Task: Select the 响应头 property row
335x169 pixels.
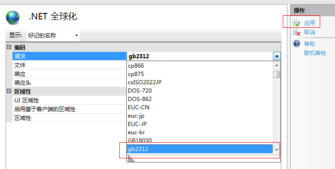Action: 70,83
